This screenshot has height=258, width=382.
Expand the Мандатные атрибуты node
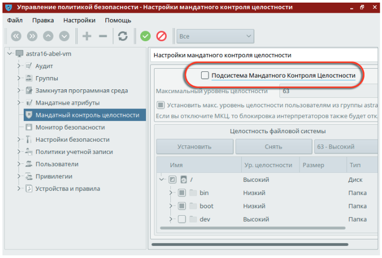pos(19,103)
